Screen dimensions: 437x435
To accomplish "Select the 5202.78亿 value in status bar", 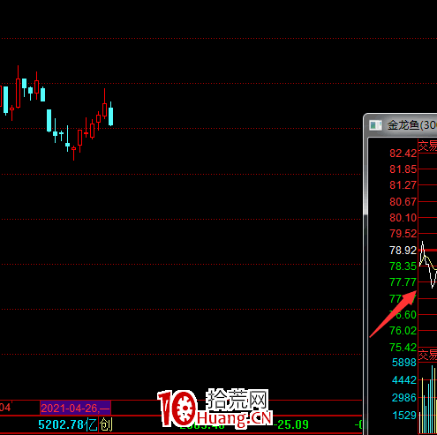I will 68,424.
